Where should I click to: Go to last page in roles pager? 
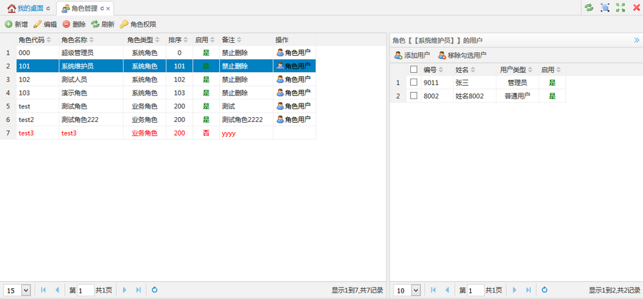point(138,290)
